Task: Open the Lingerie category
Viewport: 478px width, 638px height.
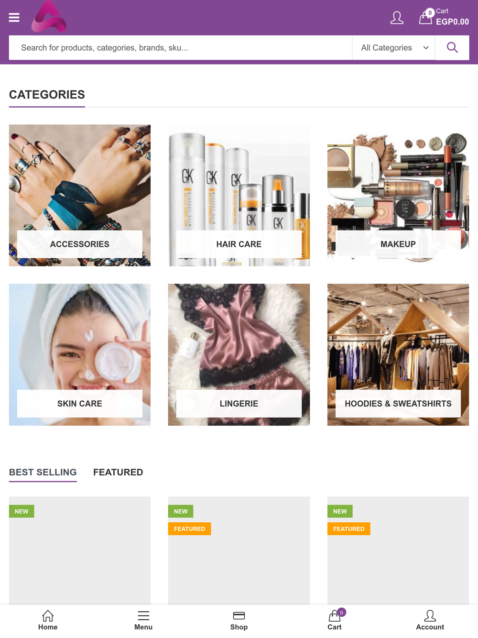Action: [239, 355]
